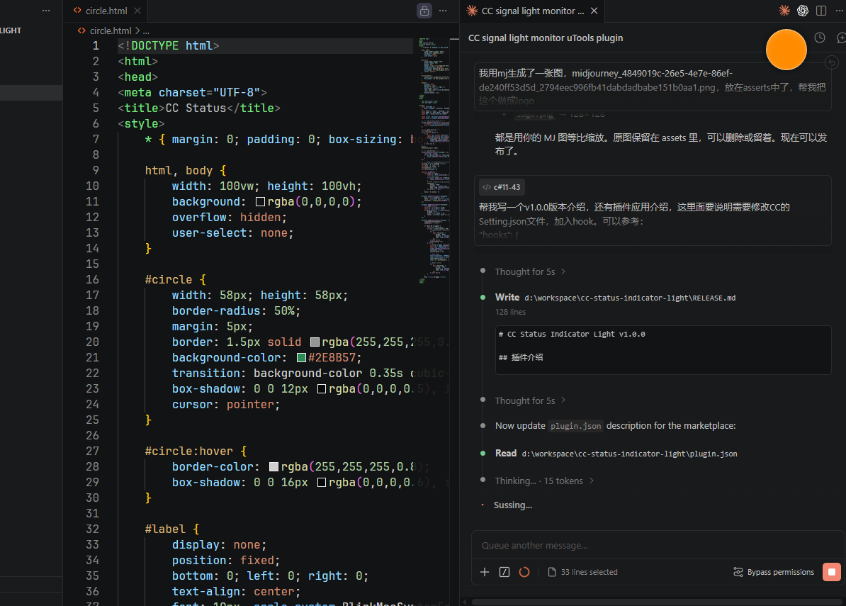846x606 pixels.
Task: Close the CC signal light monitor tab
Action: click(x=594, y=11)
